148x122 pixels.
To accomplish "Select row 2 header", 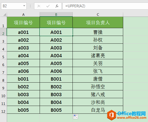I will 3,32.
